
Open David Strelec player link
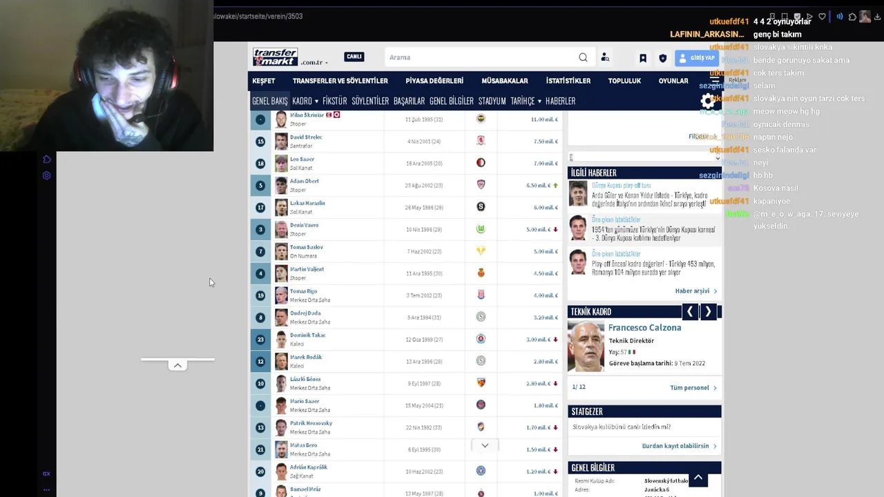306,137
